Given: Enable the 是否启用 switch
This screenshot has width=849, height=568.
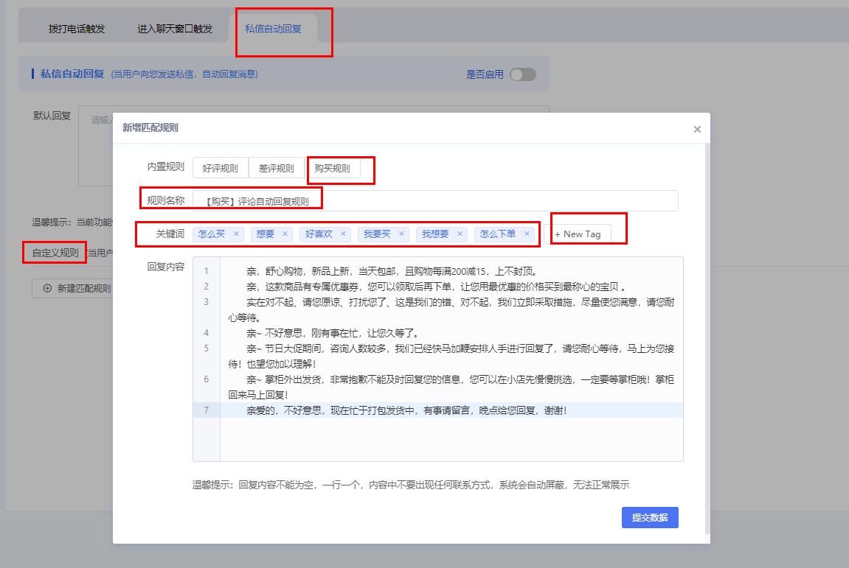Looking at the screenshot, I should tap(524, 74).
